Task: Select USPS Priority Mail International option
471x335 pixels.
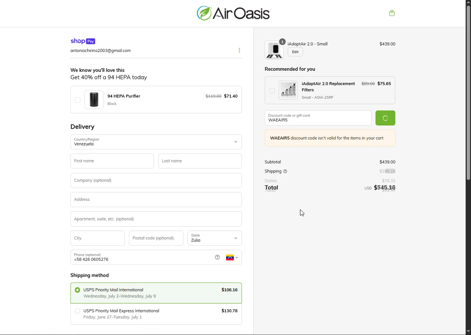Action: (77, 290)
